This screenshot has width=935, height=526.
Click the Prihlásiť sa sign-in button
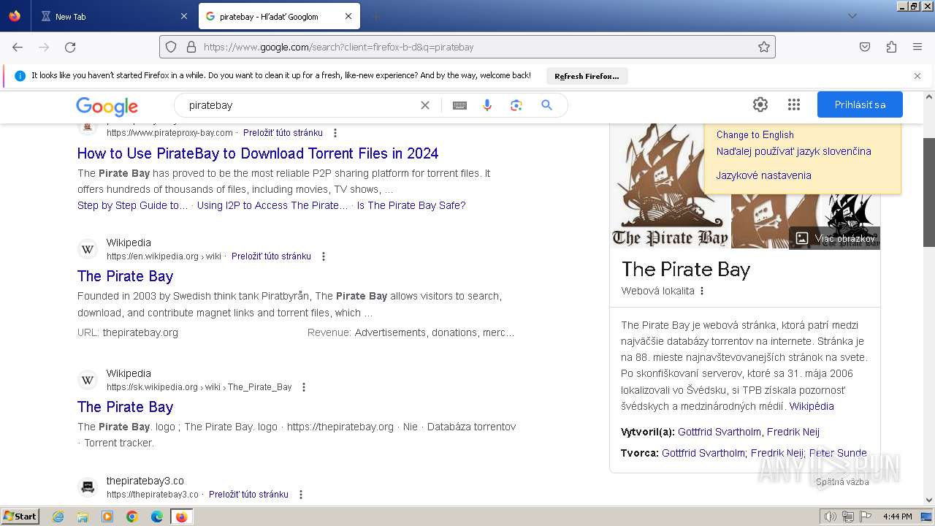860,104
